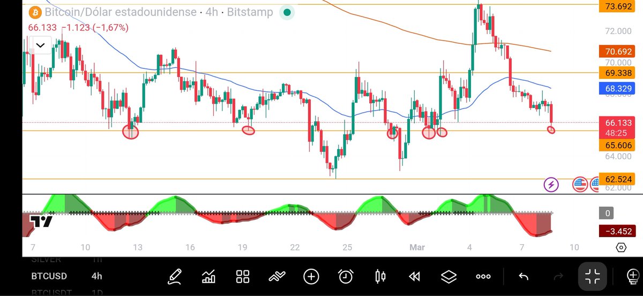Select BTCUSD in the watchlist row
The width and height of the screenshot is (643, 296).
point(50,276)
